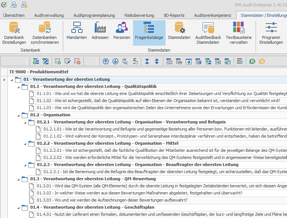Switch to Auditverwaltung tab
Screen dimensions: 287x218
click(49, 15)
